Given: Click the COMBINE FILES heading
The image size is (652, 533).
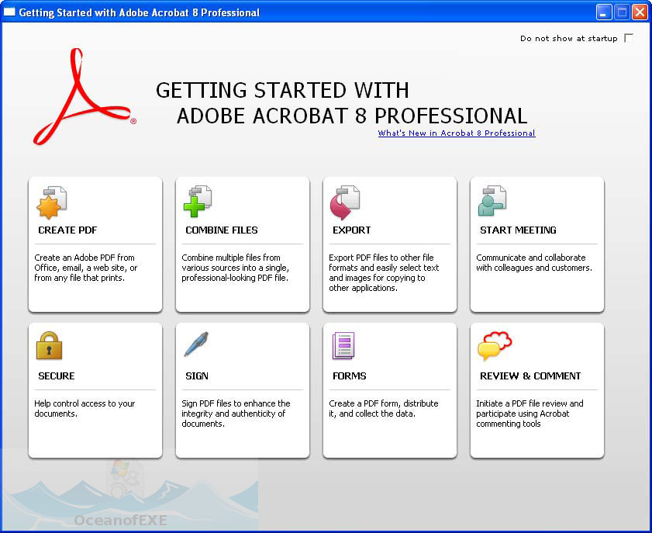Looking at the screenshot, I should pyautogui.click(x=222, y=230).
